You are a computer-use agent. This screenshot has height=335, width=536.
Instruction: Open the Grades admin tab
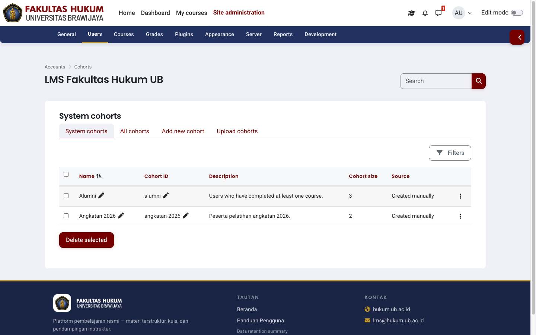[x=154, y=34]
